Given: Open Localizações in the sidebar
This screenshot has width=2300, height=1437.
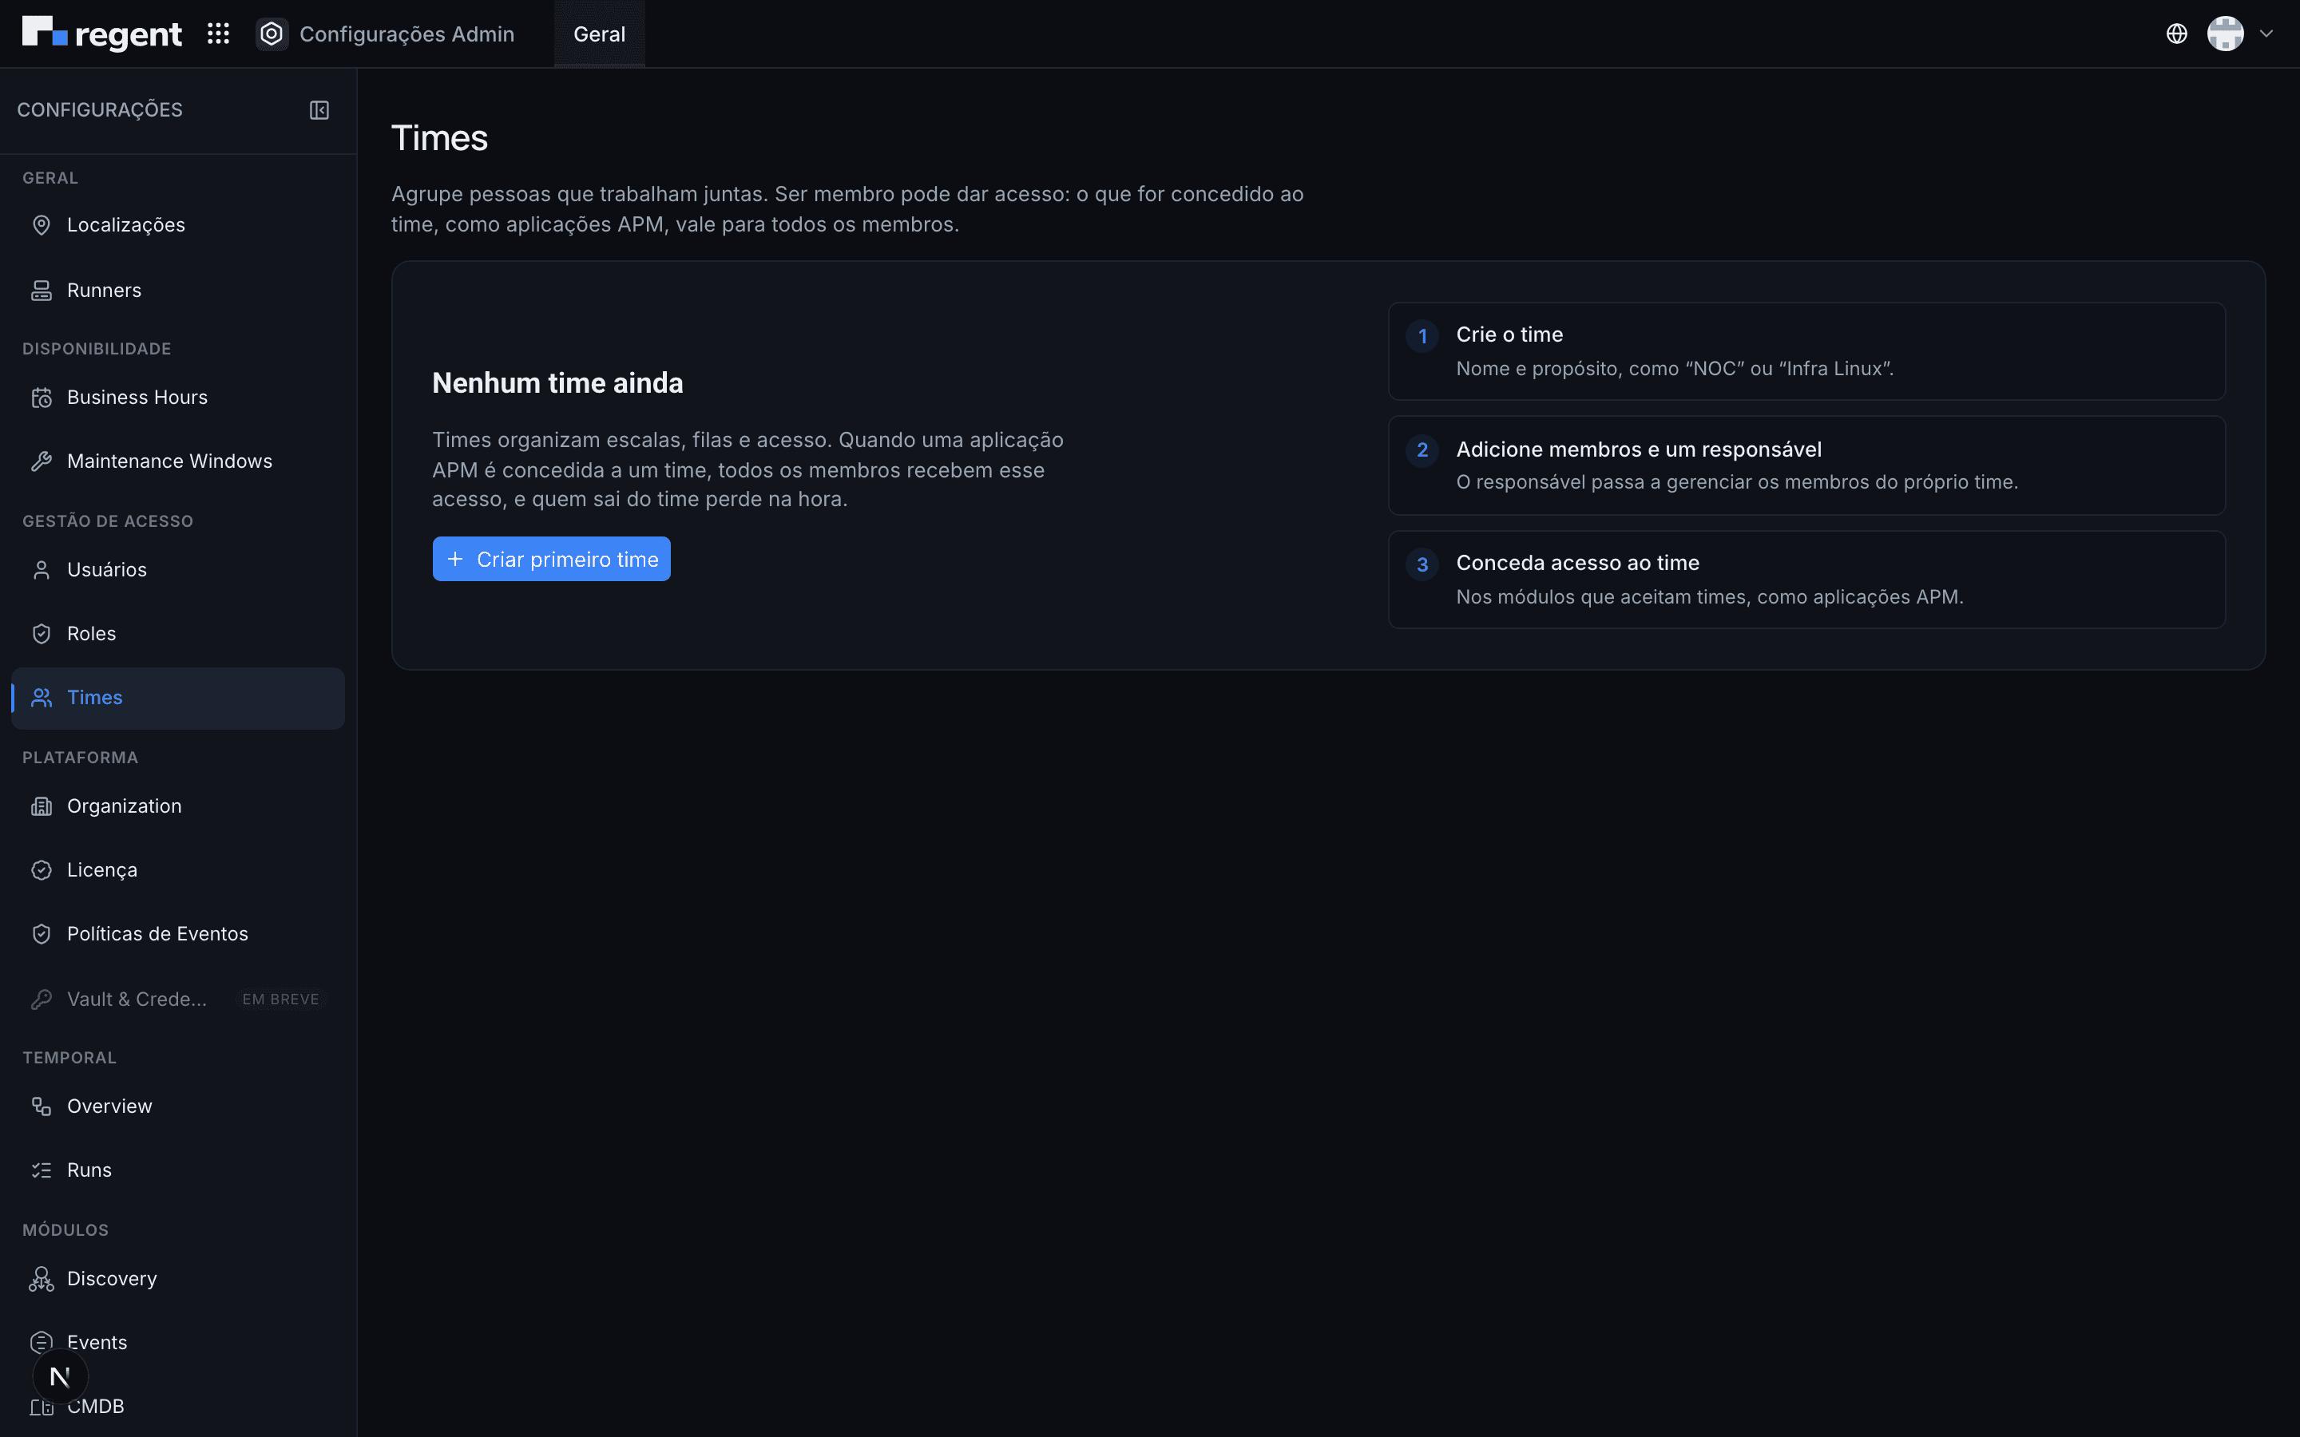Looking at the screenshot, I should [x=178, y=225].
